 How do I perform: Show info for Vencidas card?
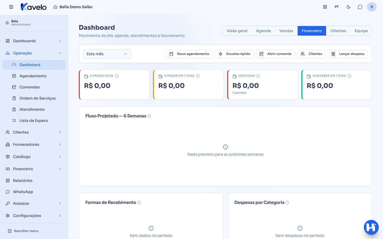(258, 76)
